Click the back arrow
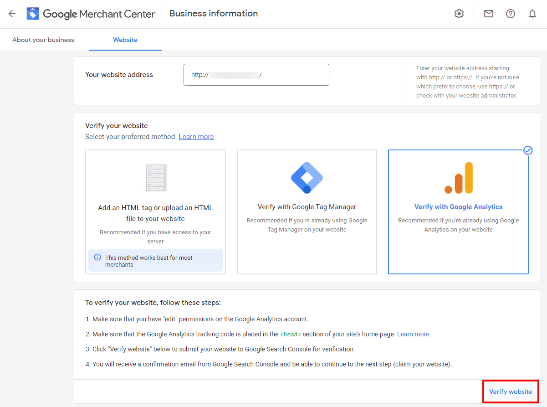 coord(11,14)
